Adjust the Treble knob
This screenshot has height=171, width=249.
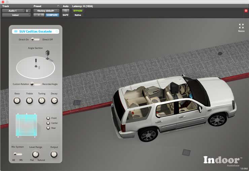click(x=29, y=101)
